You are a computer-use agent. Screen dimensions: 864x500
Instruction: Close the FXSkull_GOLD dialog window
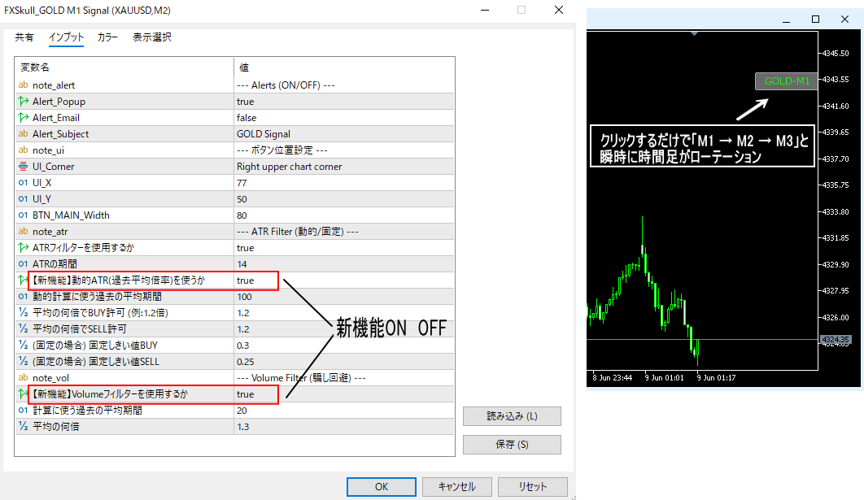[x=559, y=10]
